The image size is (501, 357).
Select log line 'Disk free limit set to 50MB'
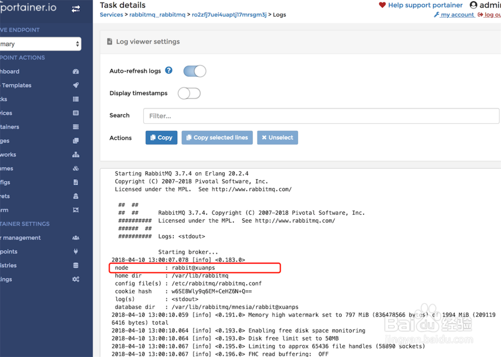pos(225,338)
